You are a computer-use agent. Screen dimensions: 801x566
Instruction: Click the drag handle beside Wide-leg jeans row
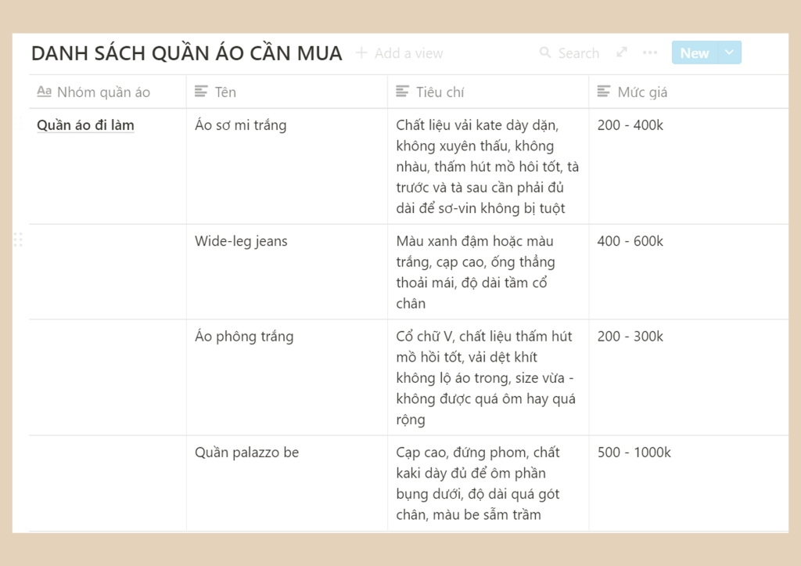19,239
